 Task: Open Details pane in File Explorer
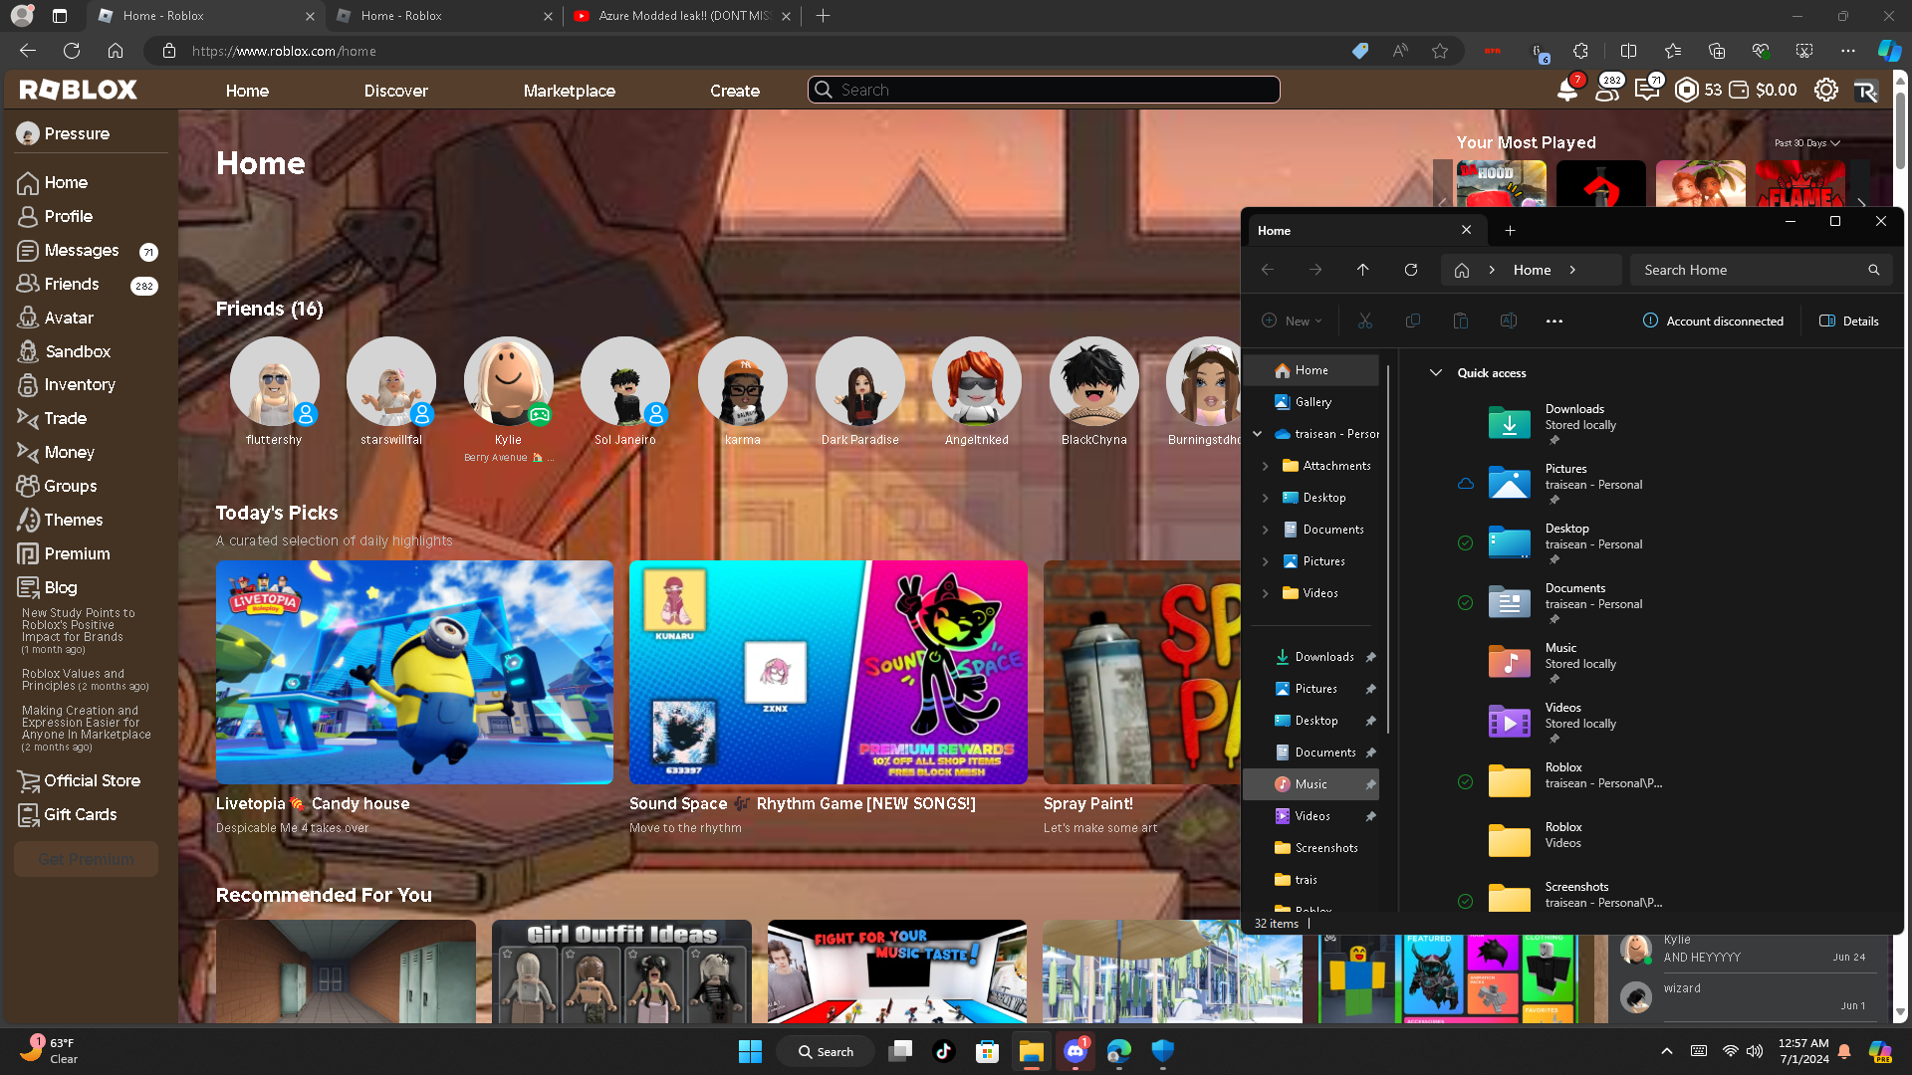pyautogui.click(x=1849, y=322)
